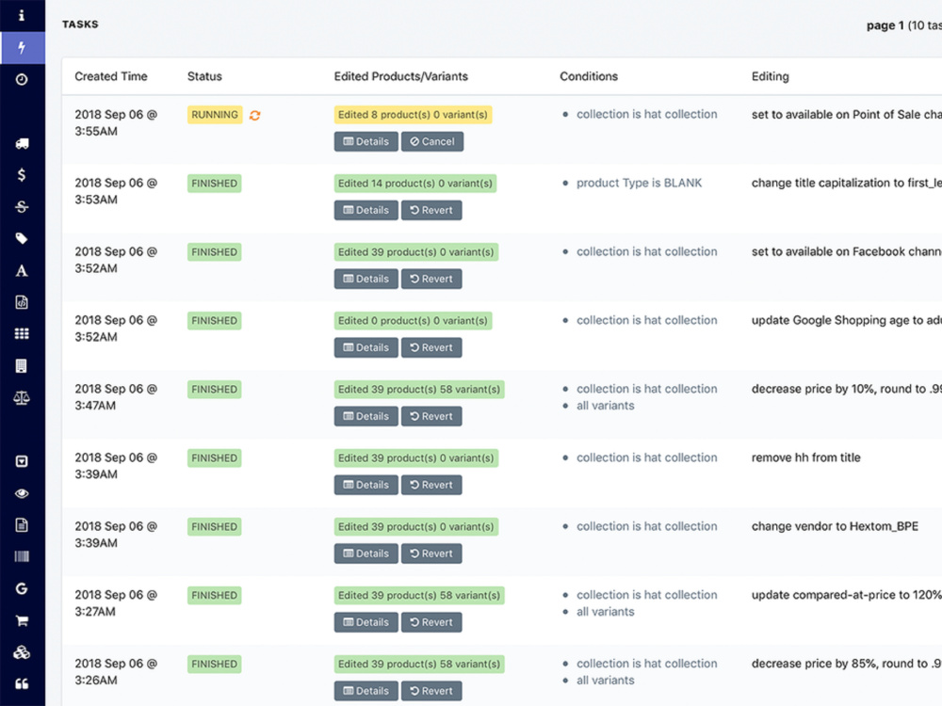Click the refresh icon next to RUNNING
The height and width of the screenshot is (706, 942).
(x=254, y=115)
